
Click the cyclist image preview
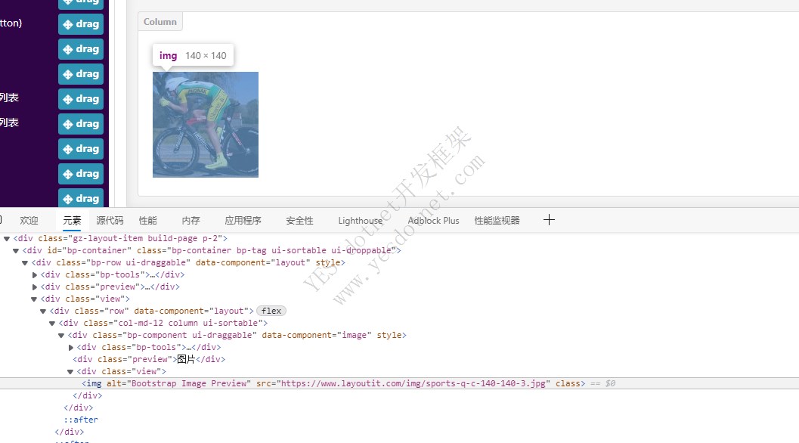point(206,125)
